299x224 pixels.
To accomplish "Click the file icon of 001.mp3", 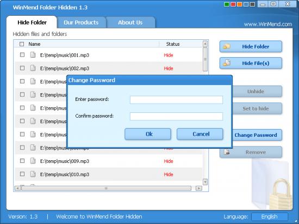I will pos(33,55).
